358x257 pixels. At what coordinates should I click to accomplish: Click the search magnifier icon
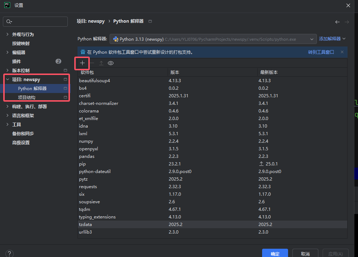[9, 22]
